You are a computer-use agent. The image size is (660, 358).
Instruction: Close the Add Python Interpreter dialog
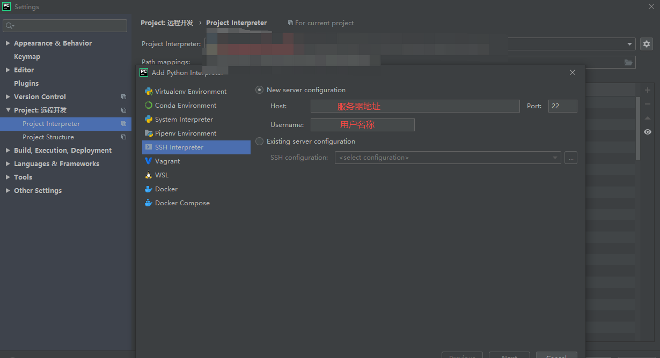click(x=573, y=72)
